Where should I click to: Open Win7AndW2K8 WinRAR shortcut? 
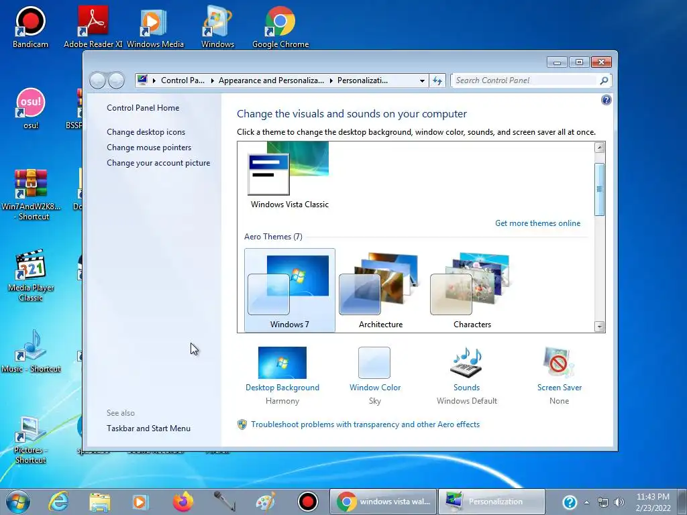(31, 194)
